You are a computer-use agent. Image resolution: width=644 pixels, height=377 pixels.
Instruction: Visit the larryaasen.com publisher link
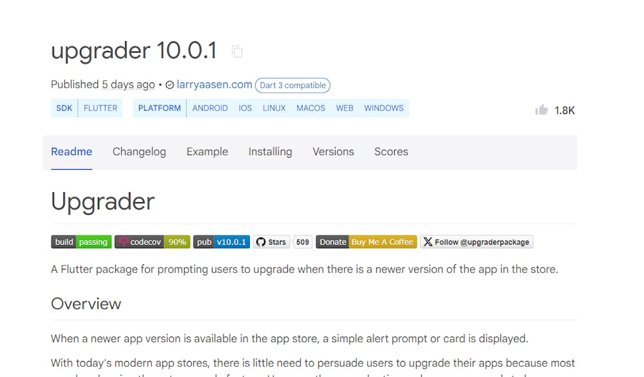point(214,84)
